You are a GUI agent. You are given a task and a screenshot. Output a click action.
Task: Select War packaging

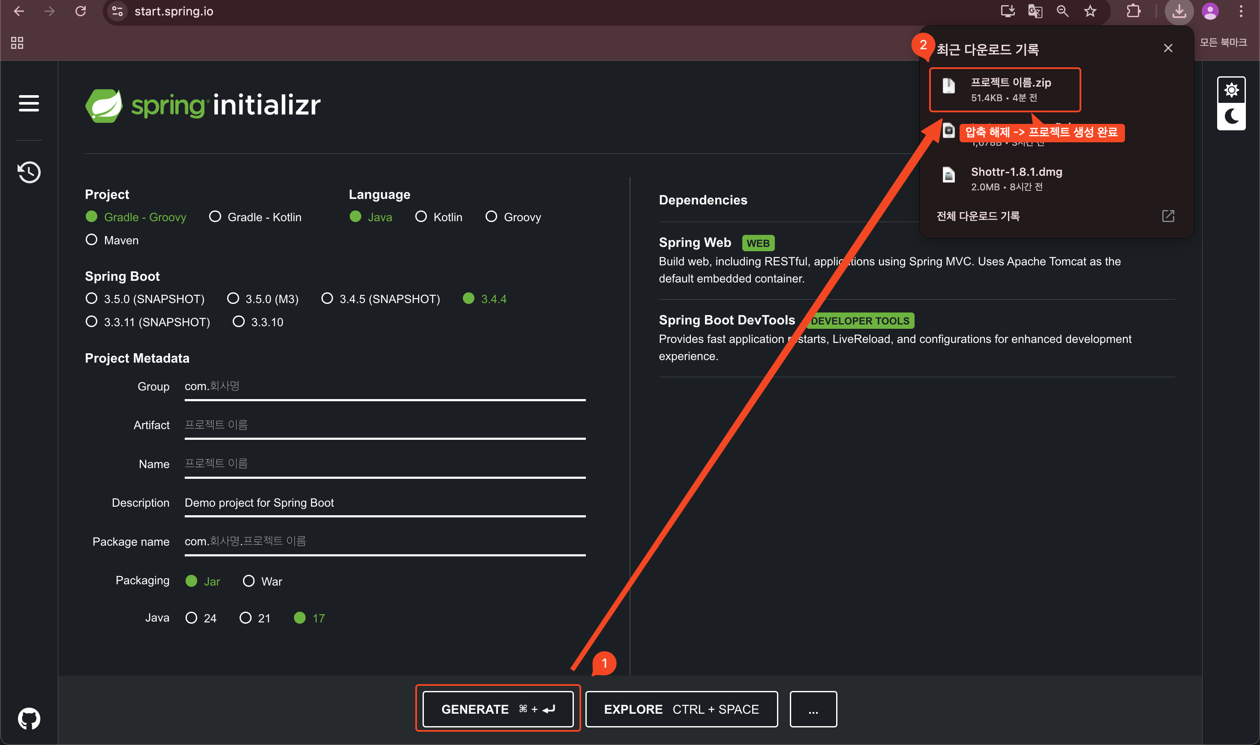[262, 581]
